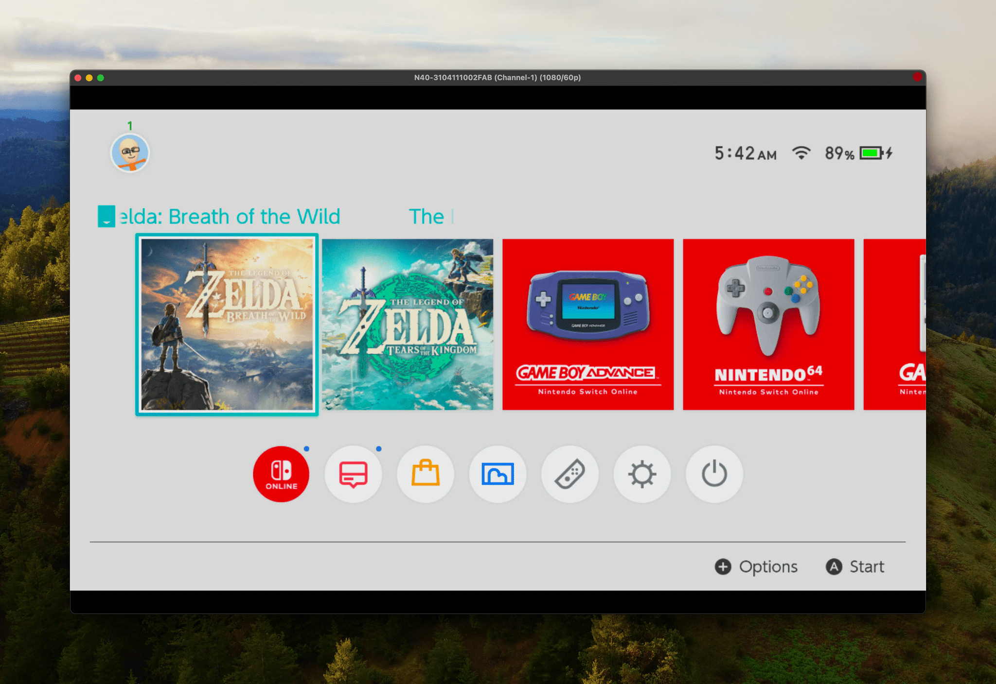Select Game Boy Advance Switch Online tile
Viewport: 996px width, 684px height.
[588, 325]
